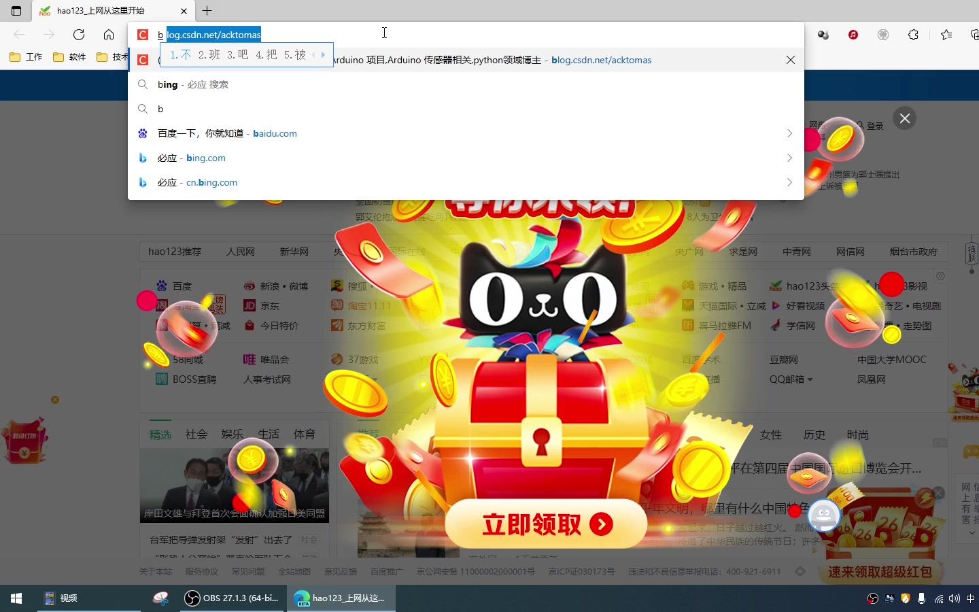Close the red envelope promotion popup
The height and width of the screenshot is (612, 979).
[x=905, y=118]
